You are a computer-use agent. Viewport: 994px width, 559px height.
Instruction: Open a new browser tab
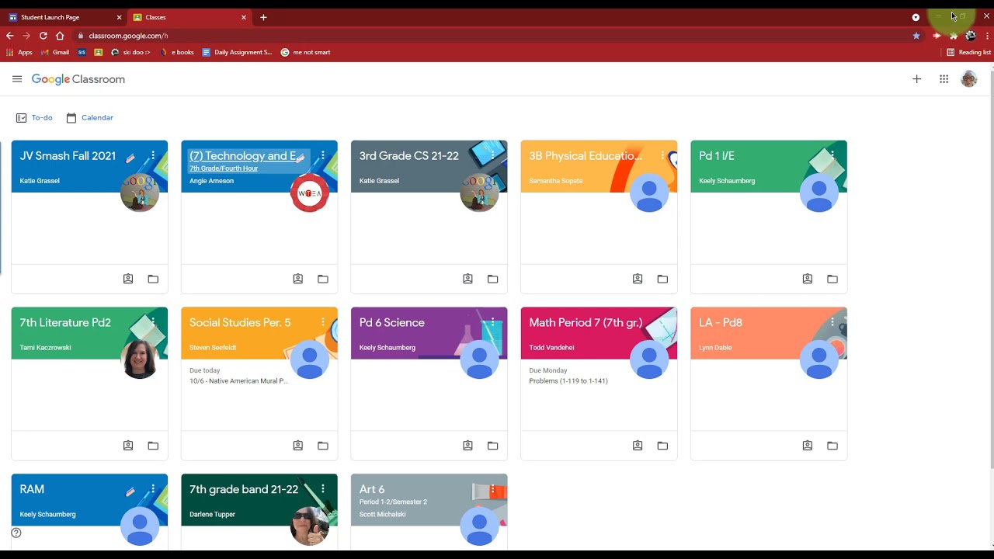pos(263,17)
